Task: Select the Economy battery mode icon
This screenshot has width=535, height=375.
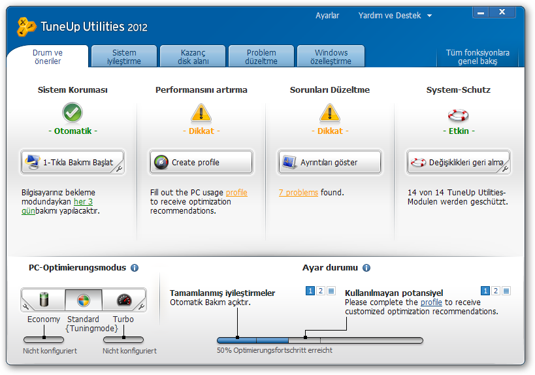Action: point(44,300)
